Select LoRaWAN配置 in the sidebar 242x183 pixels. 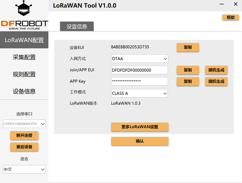(x=24, y=40)
